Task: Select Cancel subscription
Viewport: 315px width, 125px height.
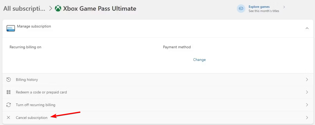Action: 32,118
